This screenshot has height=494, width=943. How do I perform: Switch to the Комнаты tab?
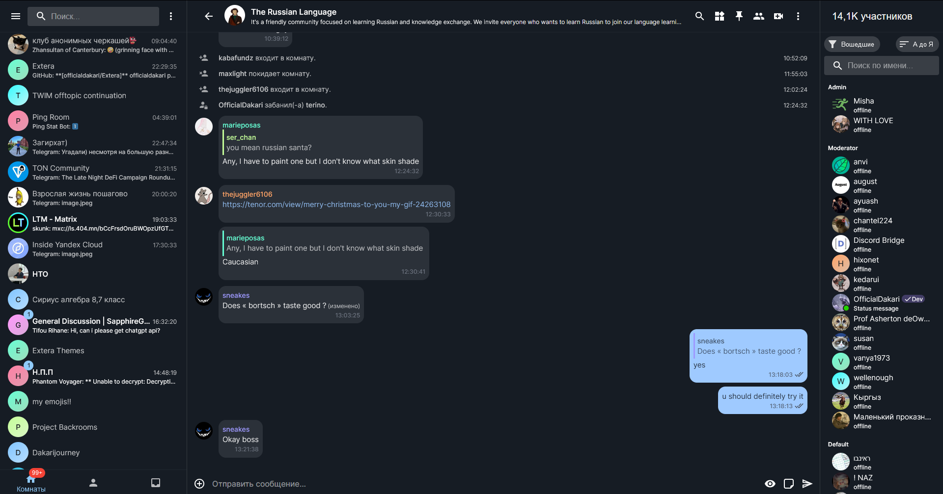(x=31, y=483)
